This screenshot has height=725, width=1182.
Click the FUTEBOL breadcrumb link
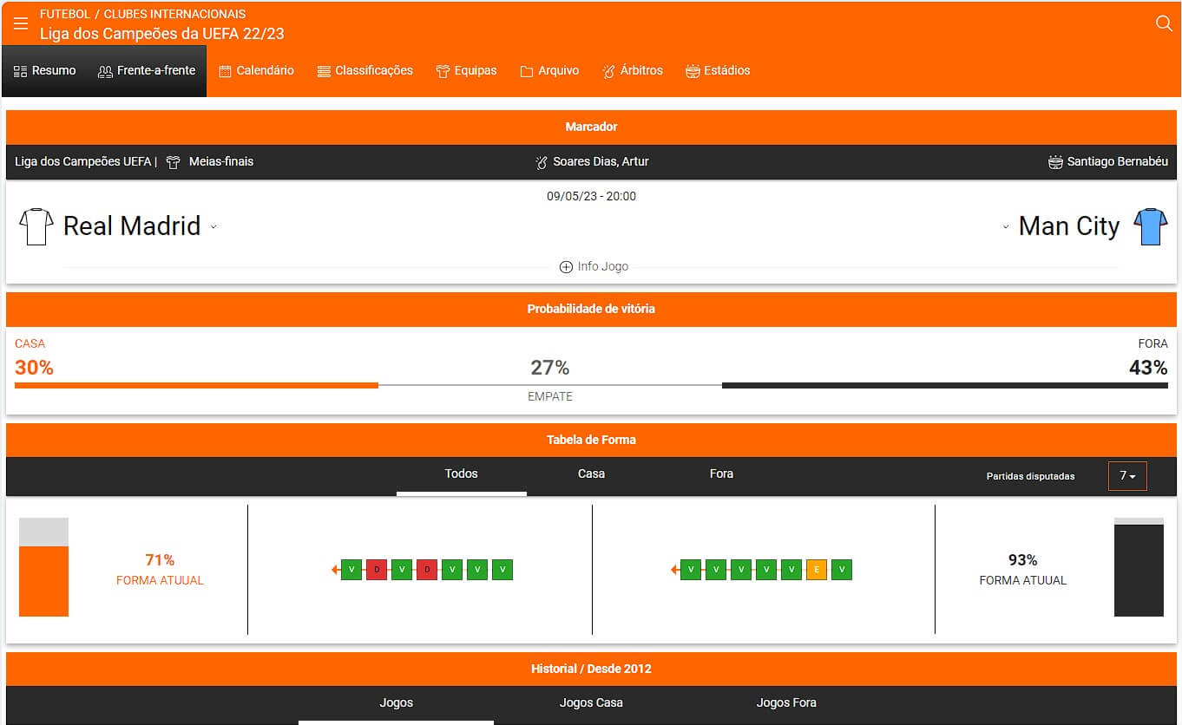(x=65, y=14)
